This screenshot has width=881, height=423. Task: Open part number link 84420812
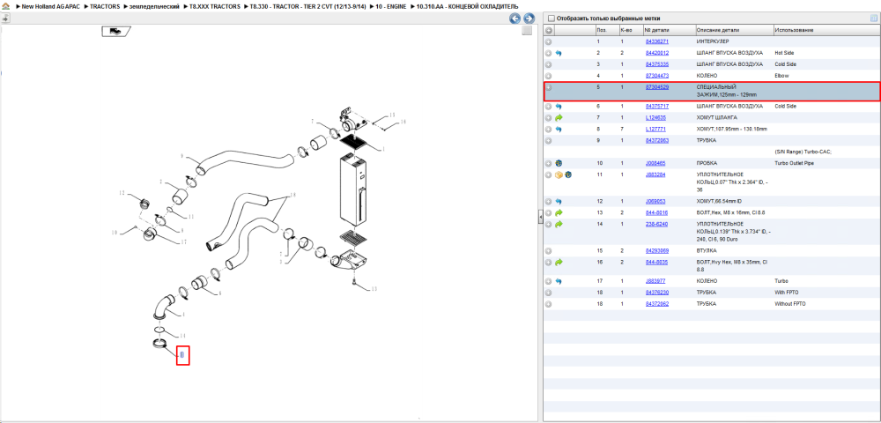657,53
